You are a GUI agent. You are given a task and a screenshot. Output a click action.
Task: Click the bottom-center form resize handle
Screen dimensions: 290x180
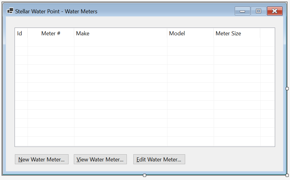click(x=145, y=175)
